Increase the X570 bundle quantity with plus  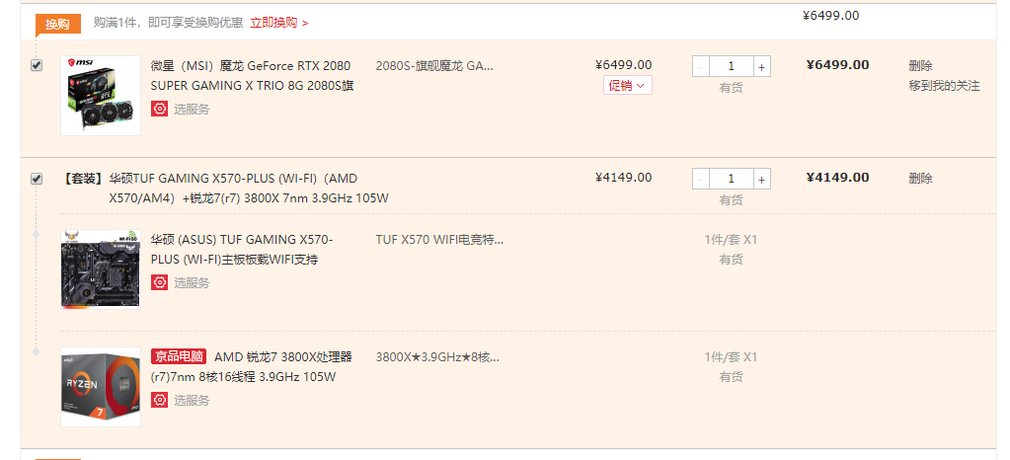(762, 179)
